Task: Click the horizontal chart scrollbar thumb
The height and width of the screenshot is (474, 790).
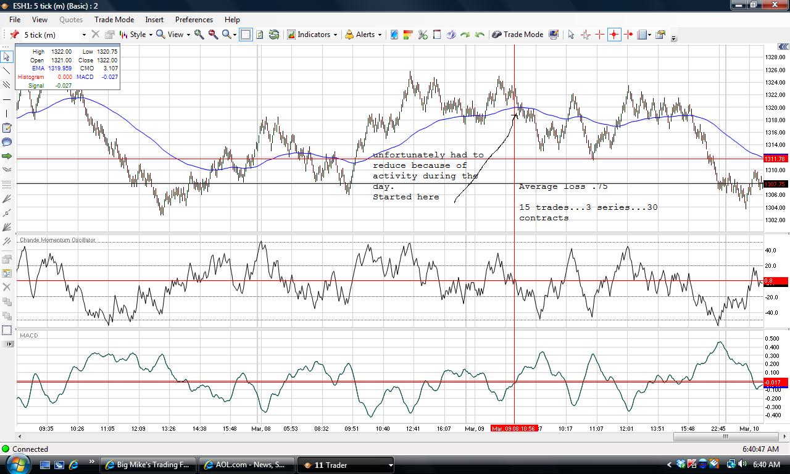Action: pos(726,436)
